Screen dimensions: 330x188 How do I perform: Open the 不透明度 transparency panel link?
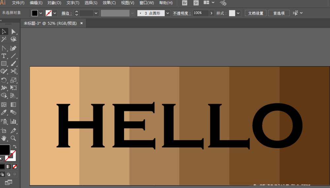coord(182,13)
